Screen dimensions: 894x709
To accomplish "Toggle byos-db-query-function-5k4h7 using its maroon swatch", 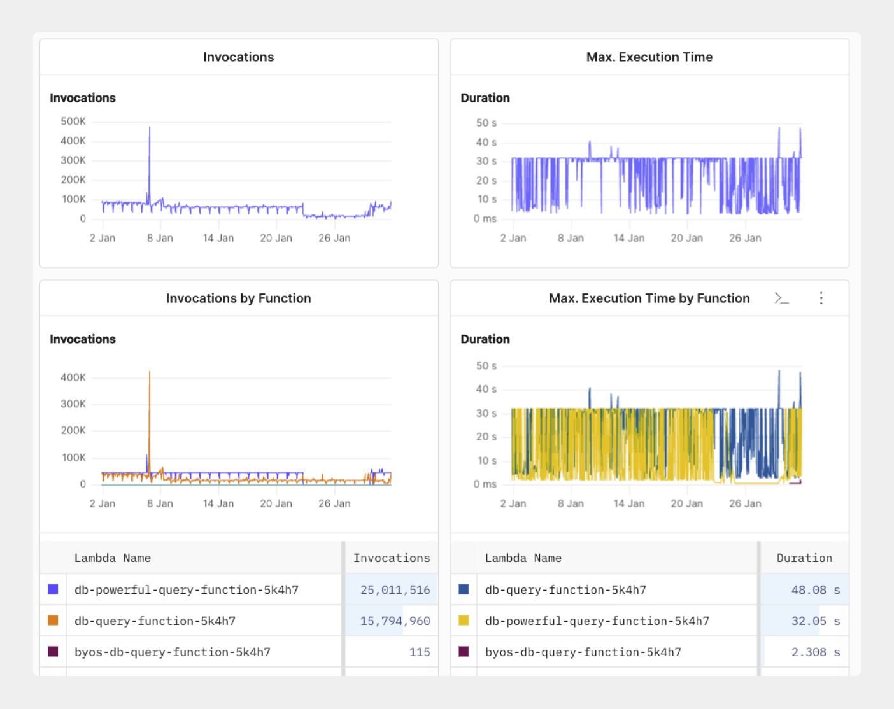I will pos(53,652).
